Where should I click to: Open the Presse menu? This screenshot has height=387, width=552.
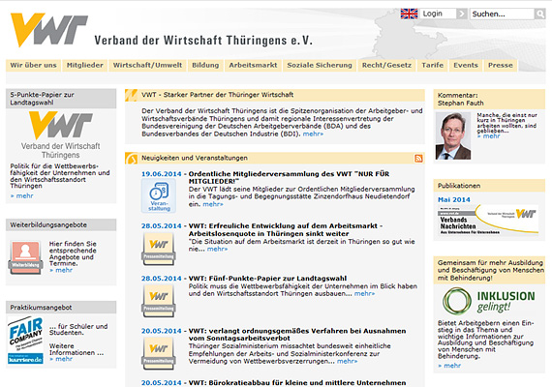(x=501, y=66)
